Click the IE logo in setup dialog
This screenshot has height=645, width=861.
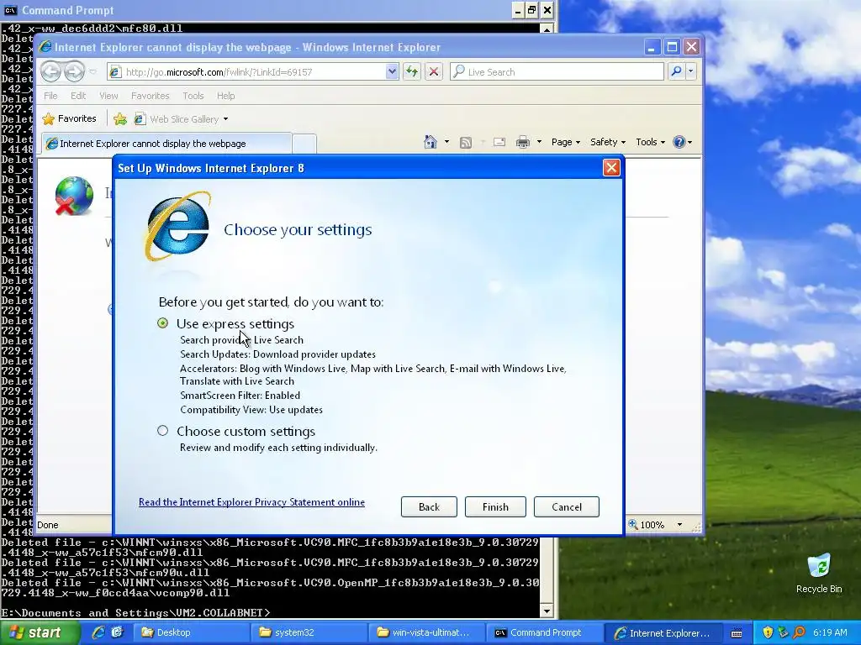point(177,225)
